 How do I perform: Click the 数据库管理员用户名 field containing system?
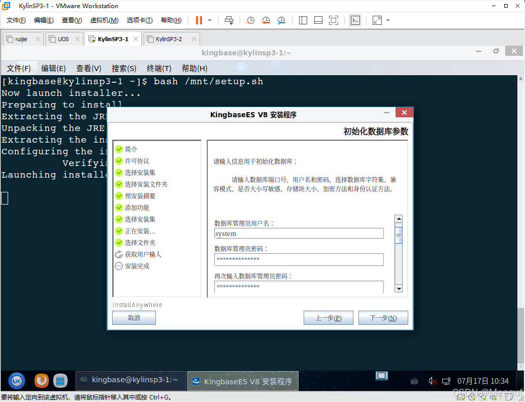[299, 233]
